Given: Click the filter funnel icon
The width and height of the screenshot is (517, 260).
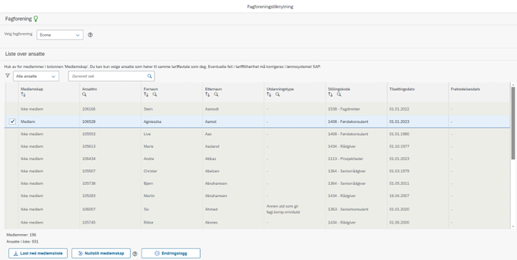Looking at the screenshot, I should [8, 76].
